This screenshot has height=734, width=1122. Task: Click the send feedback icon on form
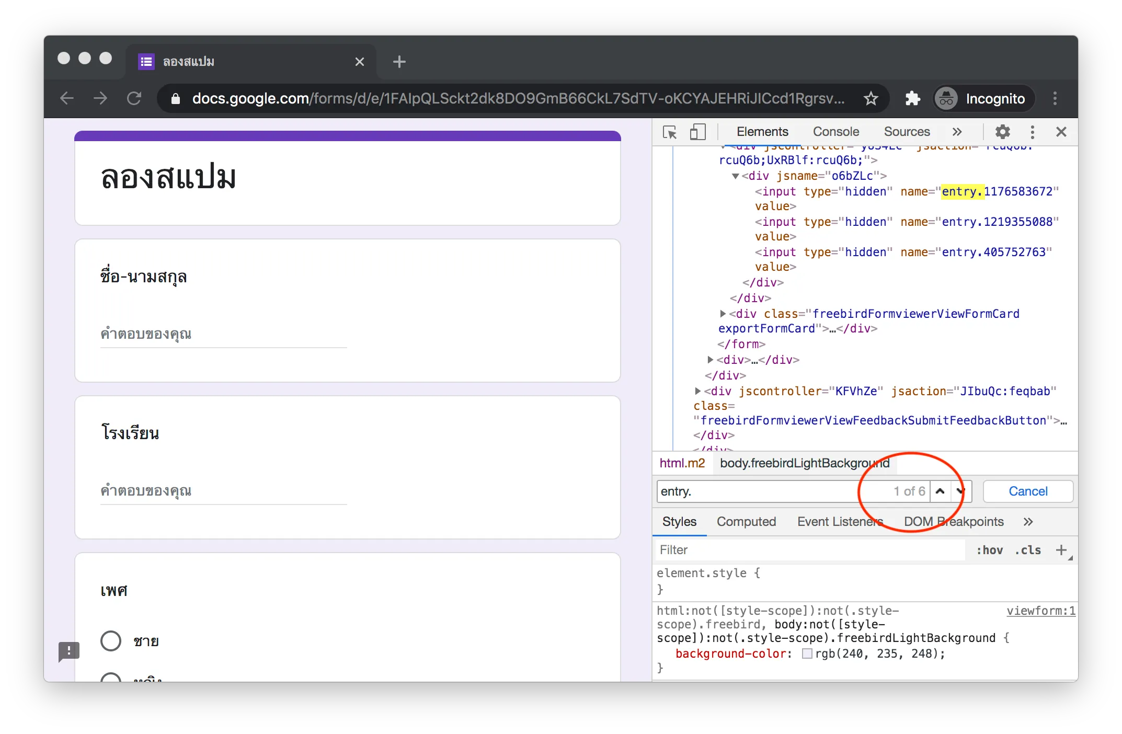69,651
